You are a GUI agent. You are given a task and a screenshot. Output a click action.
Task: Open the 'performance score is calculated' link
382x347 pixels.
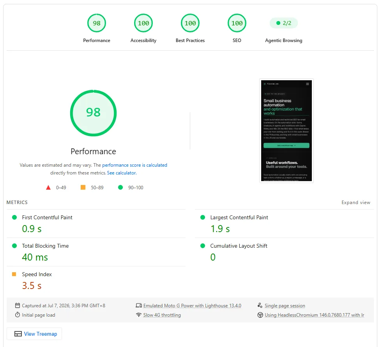tap(134, 165)
